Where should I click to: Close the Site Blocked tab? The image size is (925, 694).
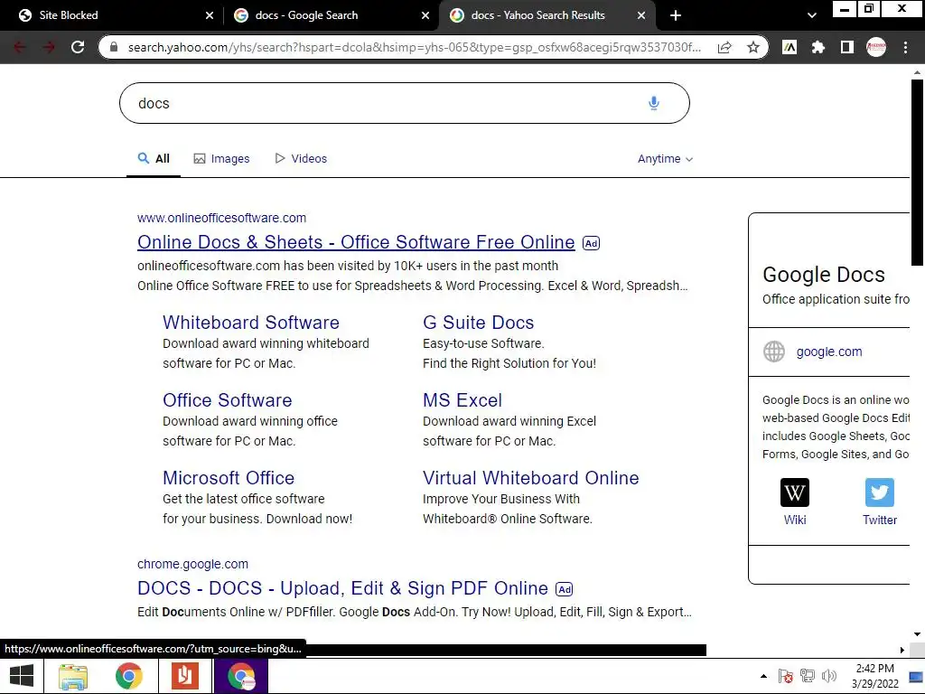click(210, 15)
